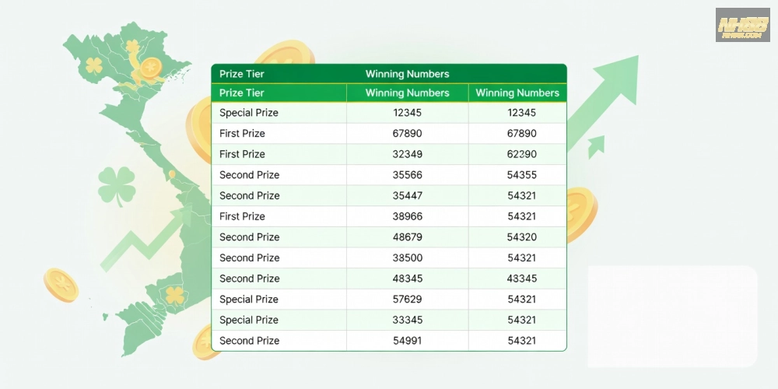Select the cell with 48679
This screenshot has height=389, width=778.
click(408, 237)
